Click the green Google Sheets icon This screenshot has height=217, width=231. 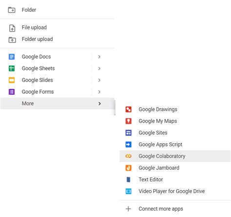tap(12, 68)
